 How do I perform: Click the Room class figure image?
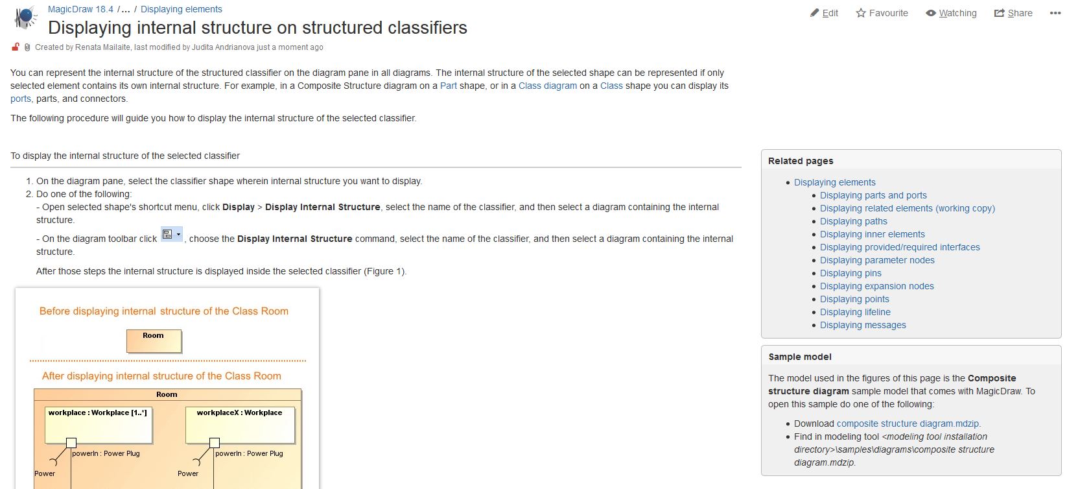click(167, 389)
